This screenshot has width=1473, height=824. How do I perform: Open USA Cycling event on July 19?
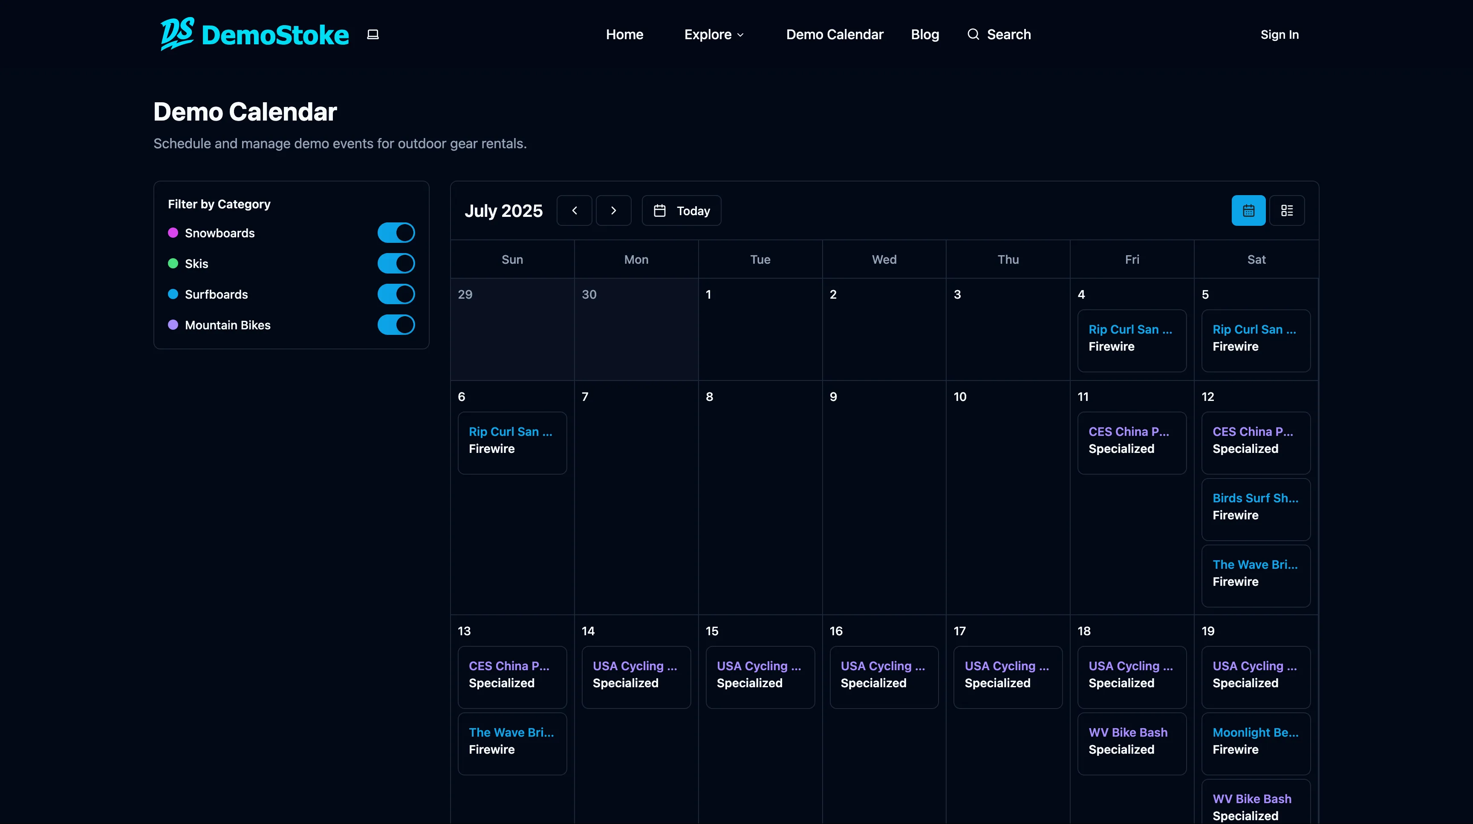pyautogui.click(x=1256, y=677)
